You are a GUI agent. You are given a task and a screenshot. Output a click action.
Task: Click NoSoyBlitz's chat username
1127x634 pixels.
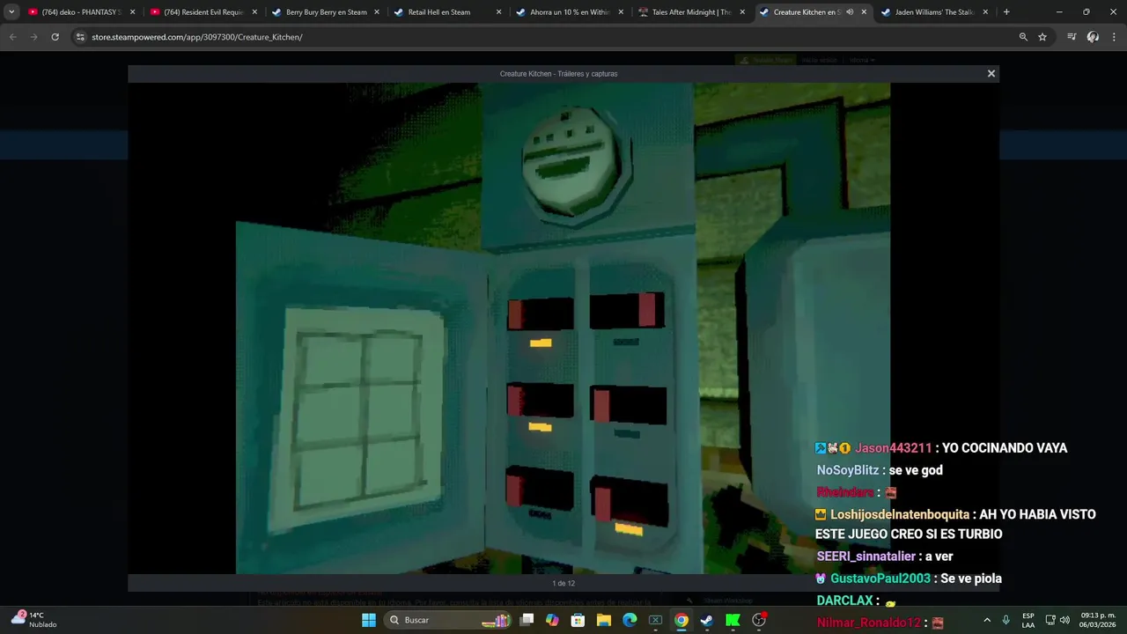(x=848, y=470)
